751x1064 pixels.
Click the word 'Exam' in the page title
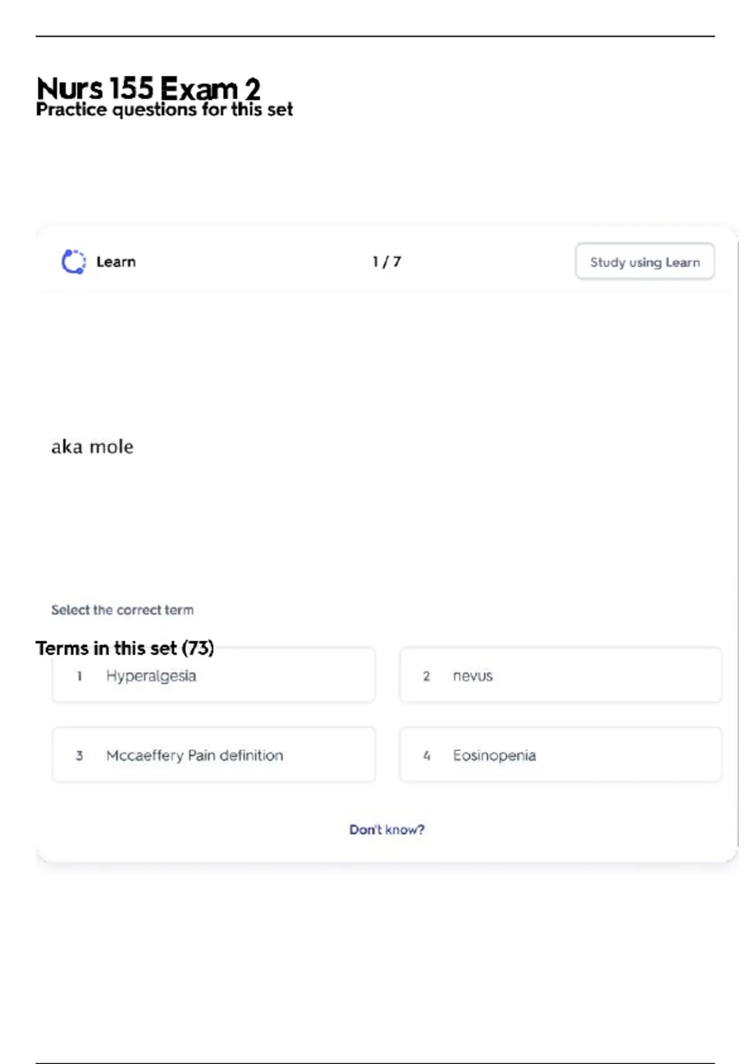point(199,88)
